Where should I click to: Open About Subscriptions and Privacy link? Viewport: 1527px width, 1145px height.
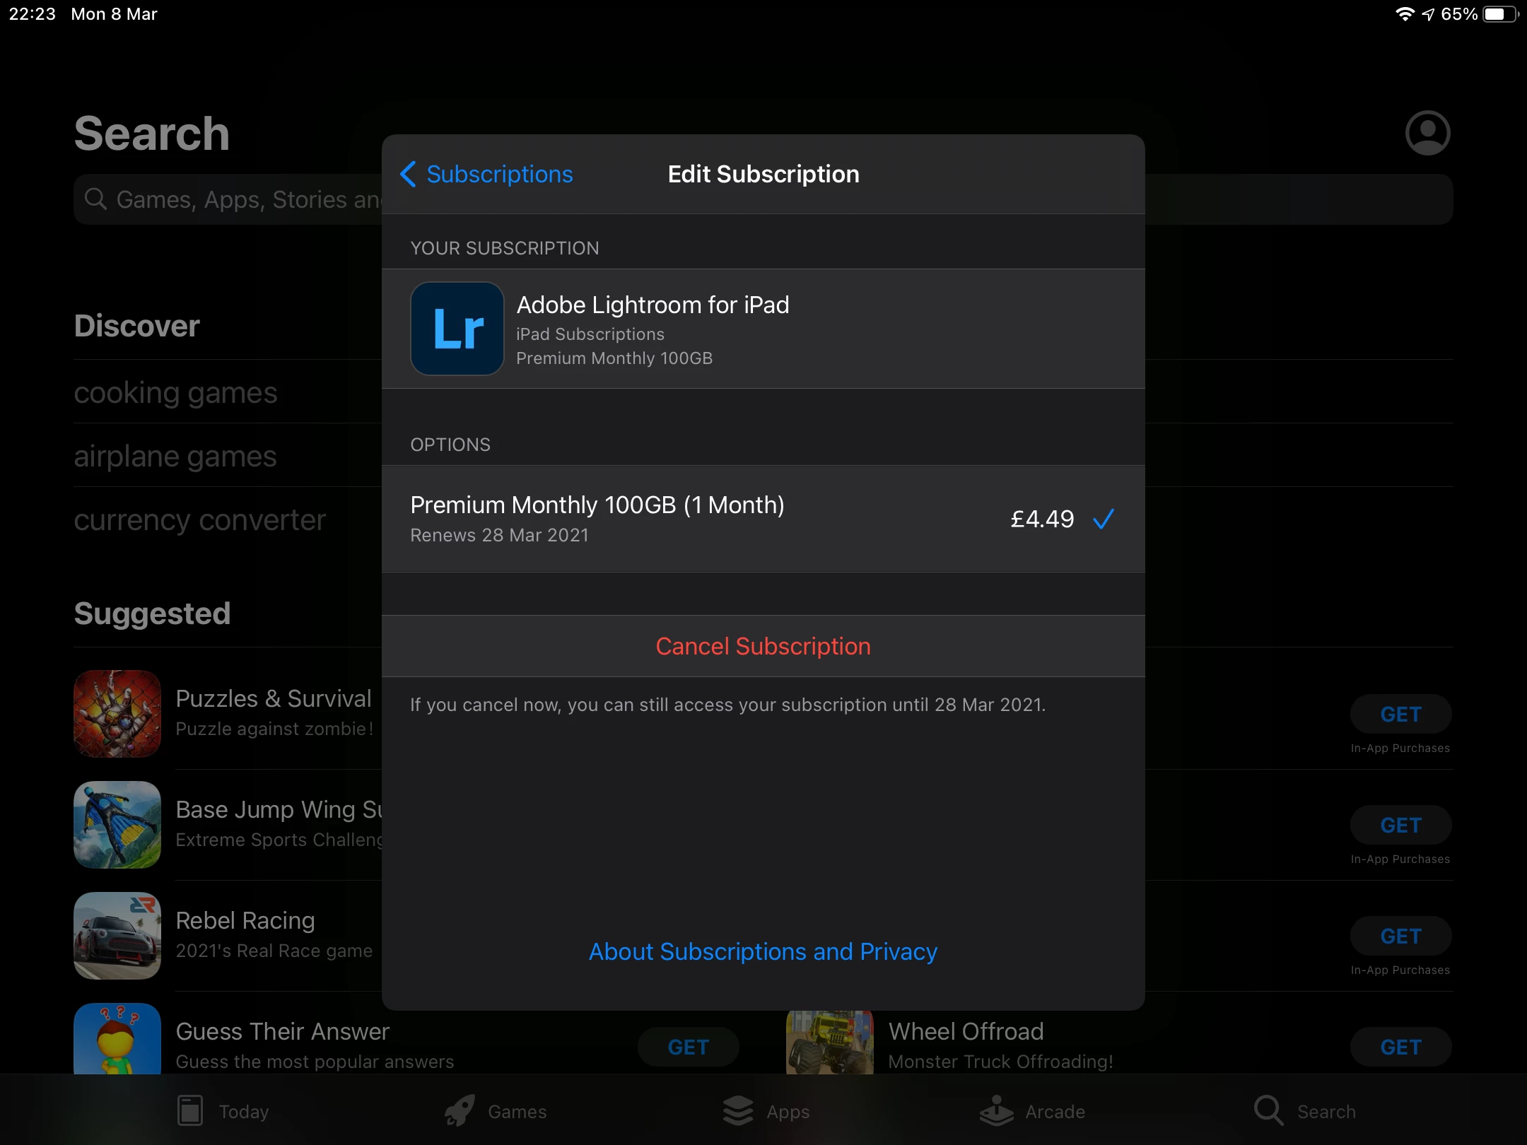click(763, 951)
